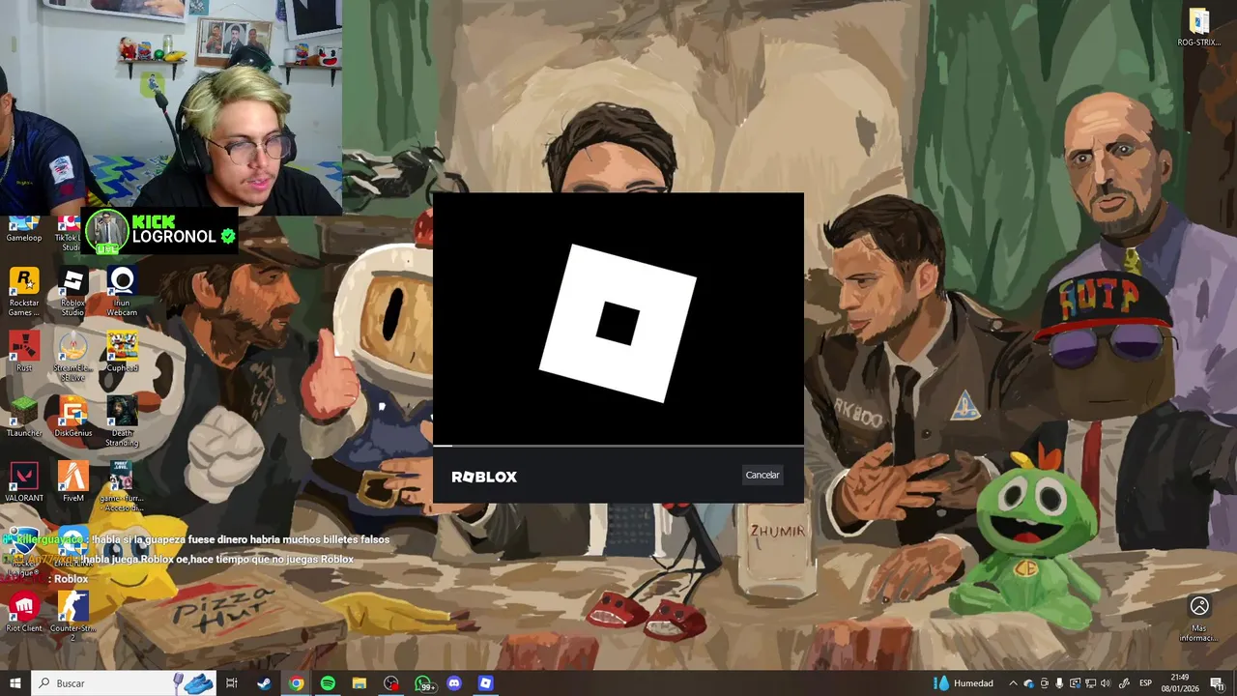Launch the Cuphead desktop shortcut

(122, 352)
